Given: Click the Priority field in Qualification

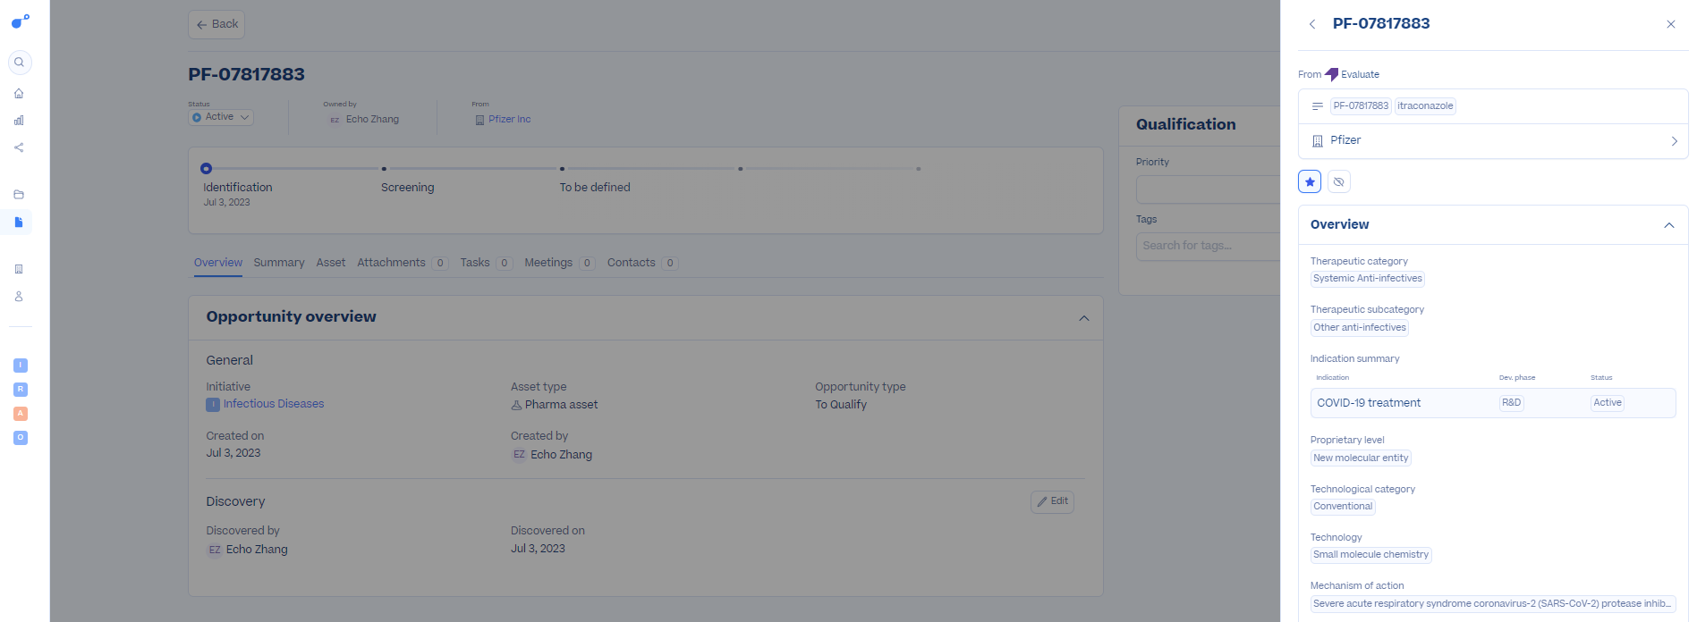Looking at the screenshot, I should (x=1208, y=189).
